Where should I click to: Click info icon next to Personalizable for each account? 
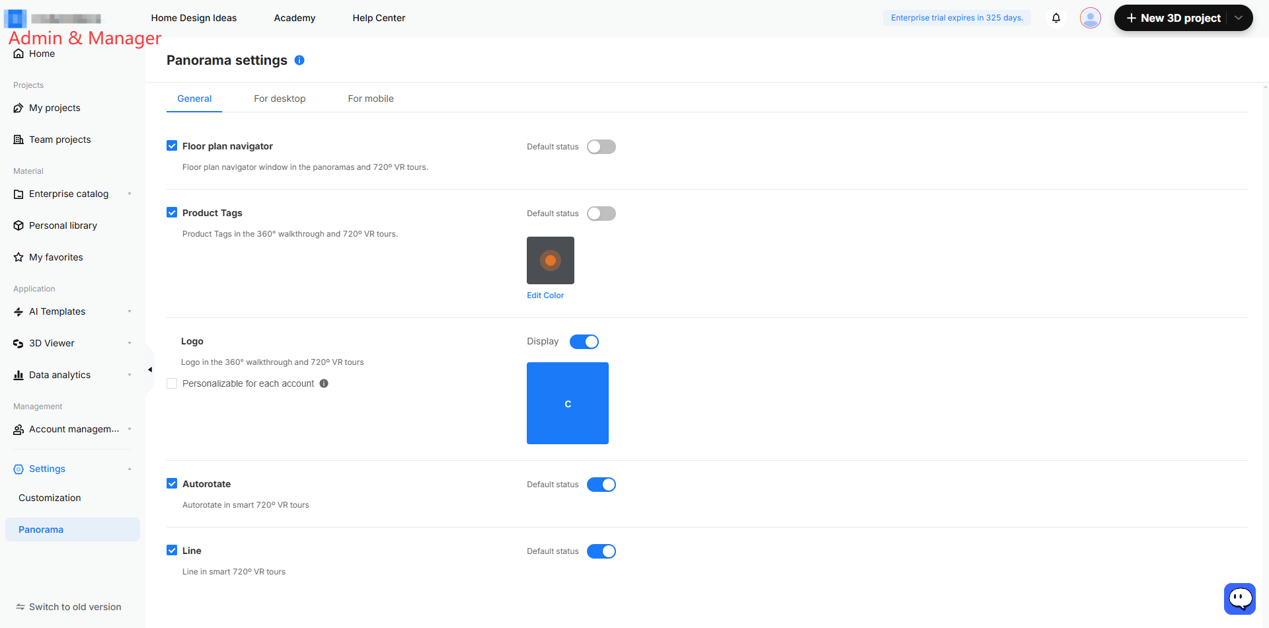pyautogui.click(x=324, y=383)
